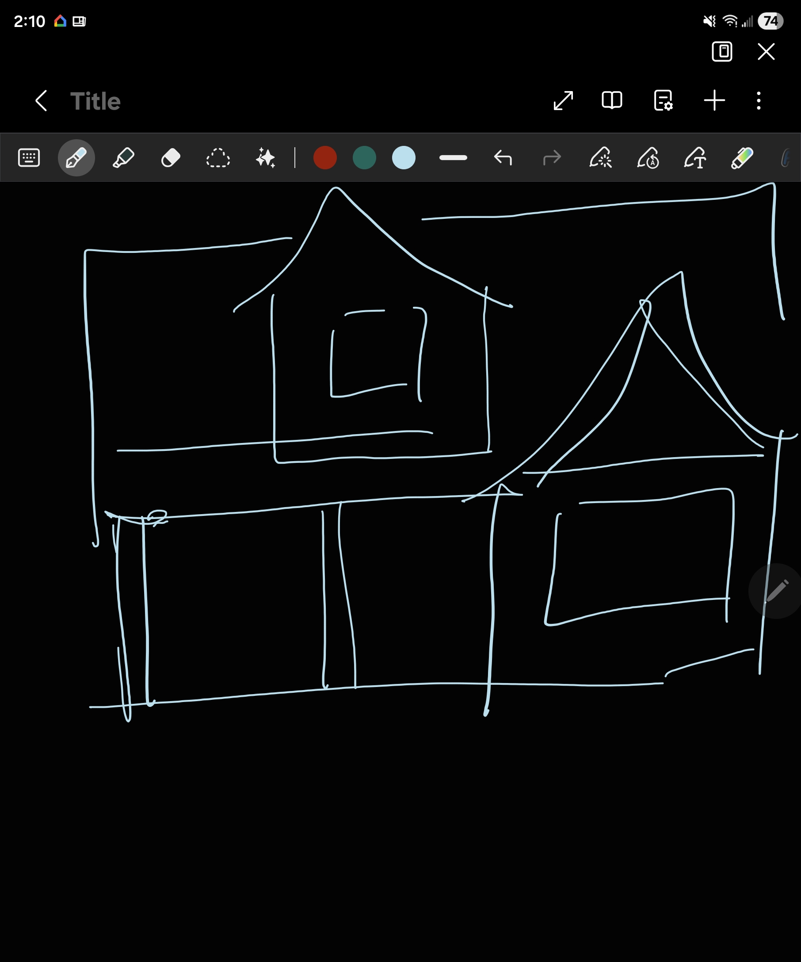Click the redo arrow
Viewport: 801px width, 962px height.
552,158
